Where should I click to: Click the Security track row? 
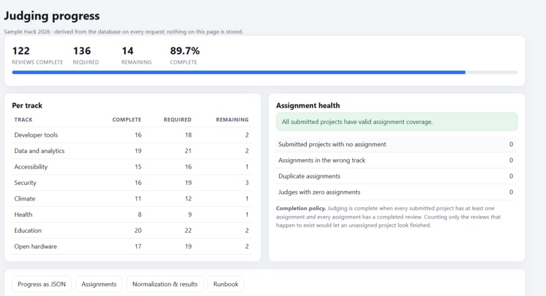(131, 183)
